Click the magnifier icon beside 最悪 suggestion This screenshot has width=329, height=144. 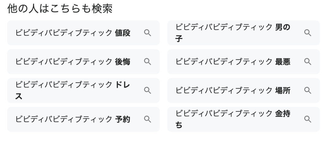[307, 62]
